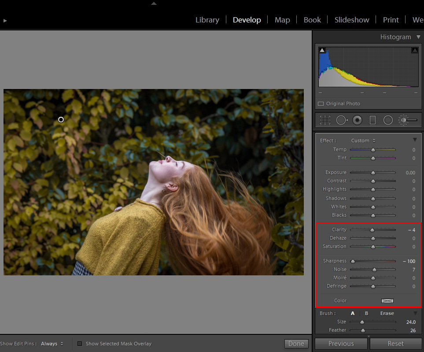Image resolution: width=424 pixels, height=352 pixels.
Task: Toggle shadow clipping indicator in histogram
Action: pos(322,50)
